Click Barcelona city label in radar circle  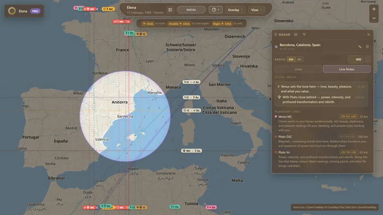[x=125, y=117]
